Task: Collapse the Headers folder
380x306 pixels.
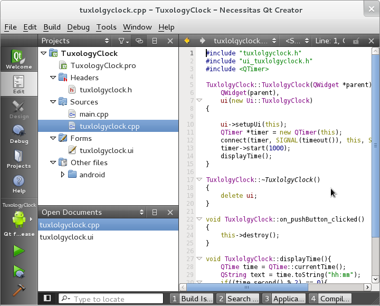Action: point(53,78)
